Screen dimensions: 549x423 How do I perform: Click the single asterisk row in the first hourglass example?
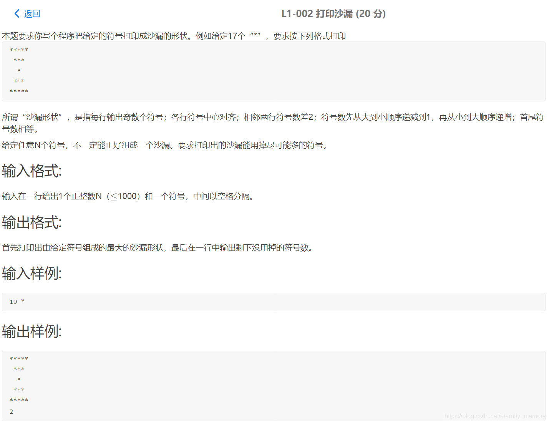(x=19, y=71)
